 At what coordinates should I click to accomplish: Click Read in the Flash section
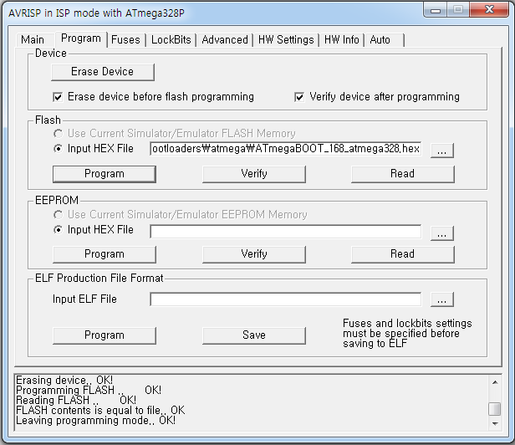coord(403,173)
